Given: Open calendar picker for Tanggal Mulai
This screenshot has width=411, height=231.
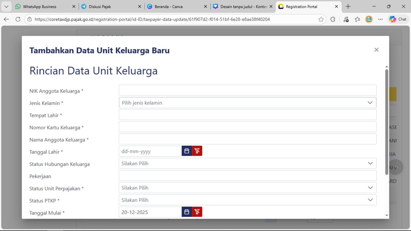Looking at the screenshot, I should point(187,212).
